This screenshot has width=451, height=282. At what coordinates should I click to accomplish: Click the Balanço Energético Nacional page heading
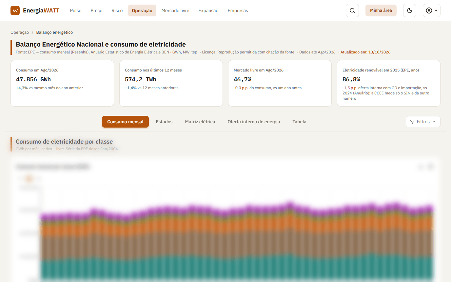[x=101, y=44]
